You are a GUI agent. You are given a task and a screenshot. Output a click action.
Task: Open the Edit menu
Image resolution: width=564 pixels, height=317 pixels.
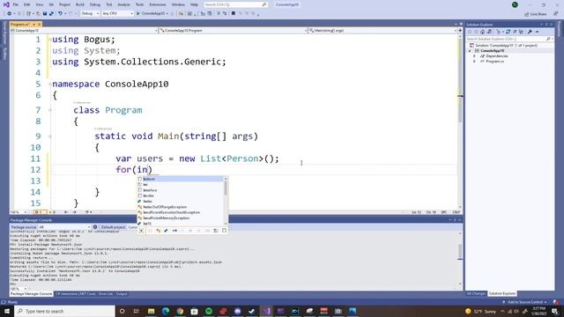27,4
